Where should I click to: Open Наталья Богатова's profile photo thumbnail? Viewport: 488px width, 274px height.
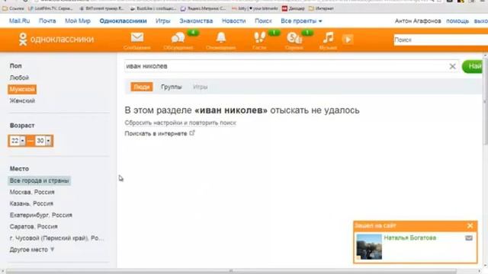(369, 247)
